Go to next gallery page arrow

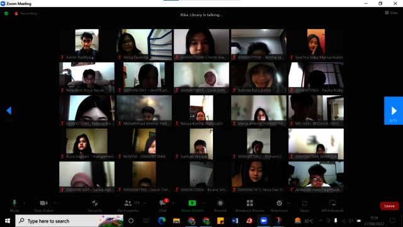click(x=394, y=111)
